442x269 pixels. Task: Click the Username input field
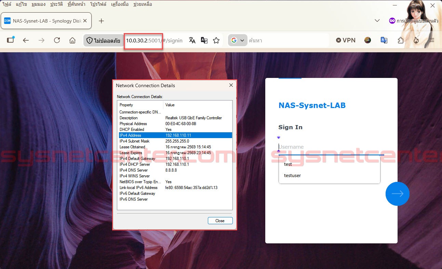[331, 147]
